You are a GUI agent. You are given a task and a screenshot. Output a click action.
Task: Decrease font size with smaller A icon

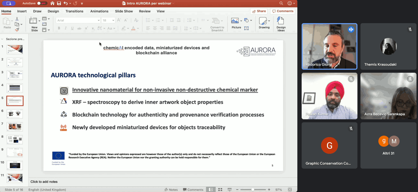(126, 20)
